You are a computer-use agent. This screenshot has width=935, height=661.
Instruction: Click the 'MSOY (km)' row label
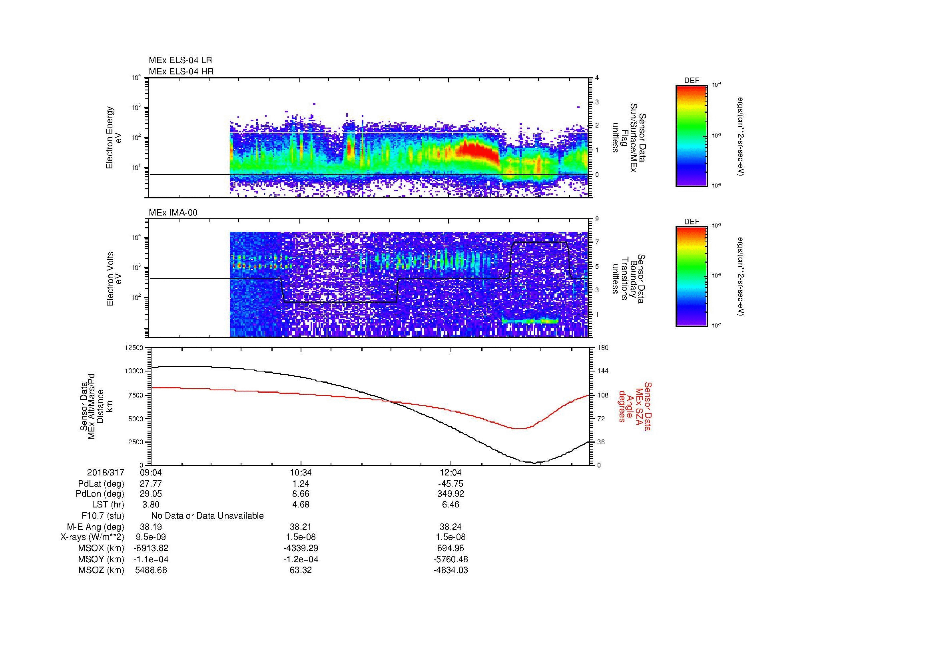pyautogui.click(x=102, y=559)
